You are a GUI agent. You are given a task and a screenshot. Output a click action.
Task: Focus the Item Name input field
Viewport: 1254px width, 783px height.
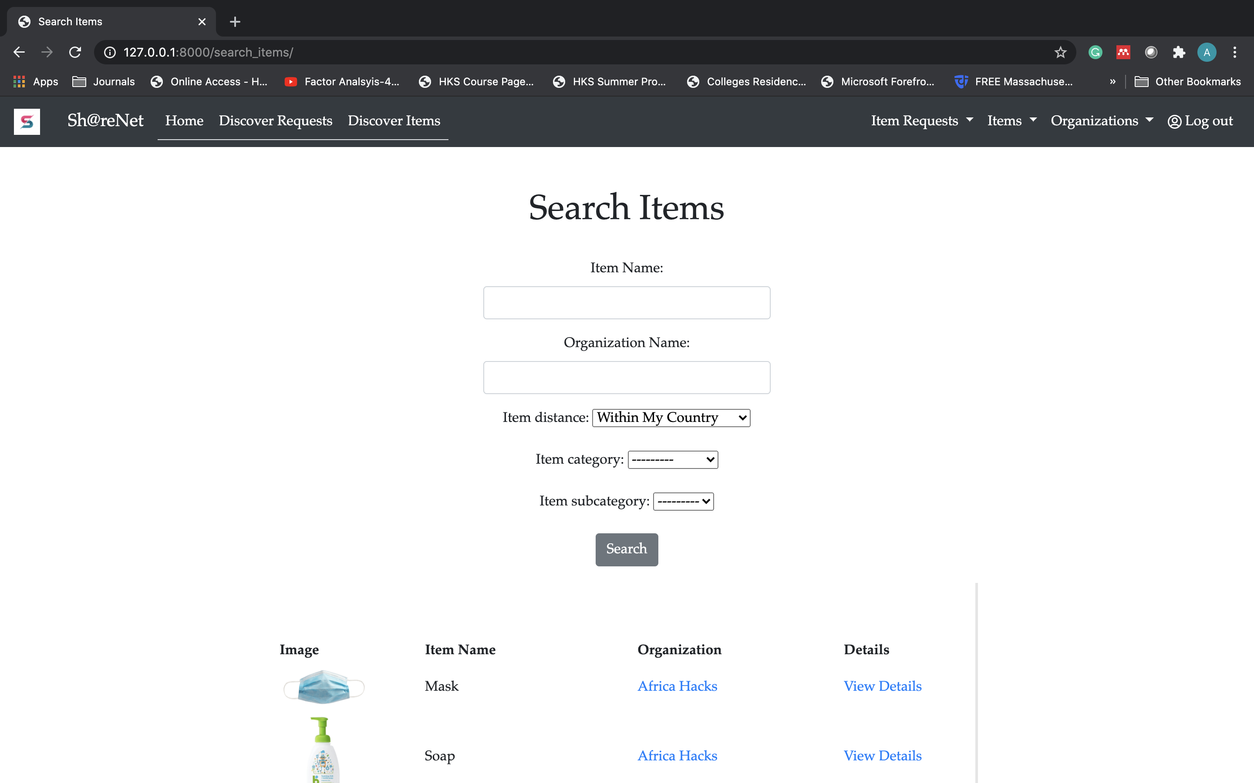click(x=627, y=303)
